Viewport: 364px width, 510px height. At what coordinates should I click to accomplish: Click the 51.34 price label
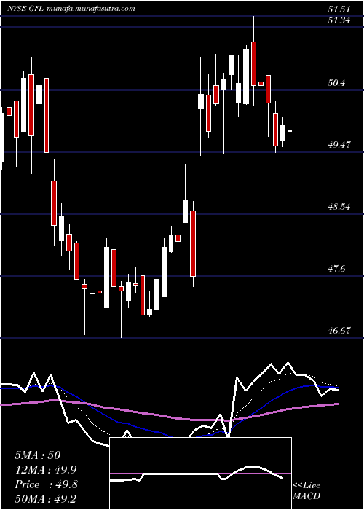(339, 20)
